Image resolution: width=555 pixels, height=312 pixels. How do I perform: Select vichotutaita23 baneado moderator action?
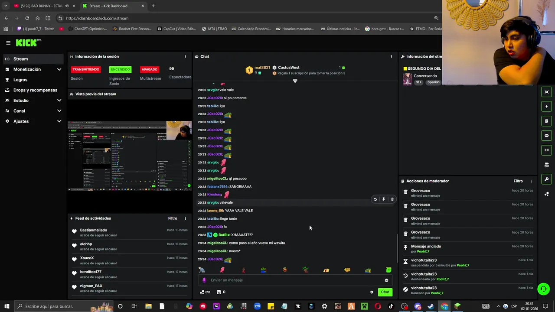pyautogui.click(x=468, y=290)
